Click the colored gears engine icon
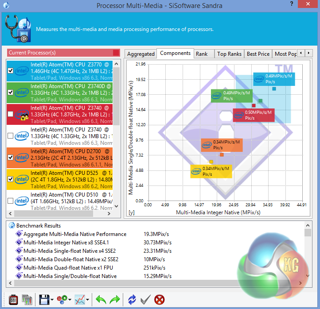Viewport: 320px width, 309px height. coord(62,300)
